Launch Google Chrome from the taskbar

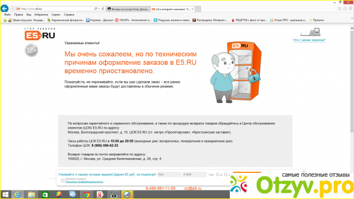87,195
